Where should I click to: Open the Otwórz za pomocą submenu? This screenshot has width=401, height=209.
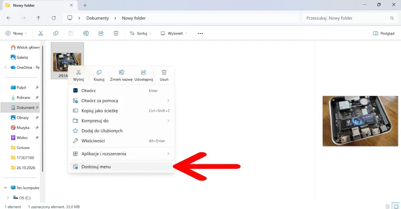point(121,100)
